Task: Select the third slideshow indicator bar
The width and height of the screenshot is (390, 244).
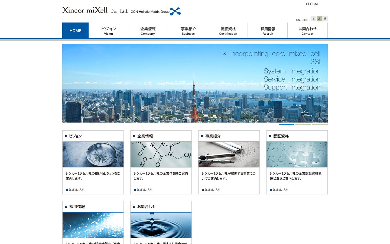Action: tap(320, 124)
